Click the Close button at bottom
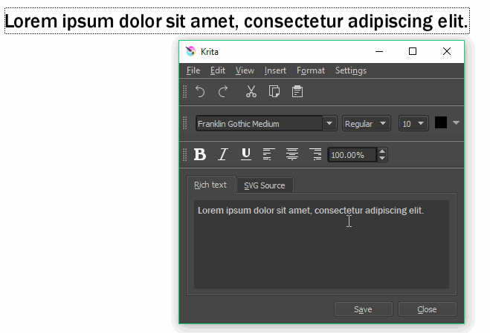This screenshot has width=490, height=333. (427, 309)
